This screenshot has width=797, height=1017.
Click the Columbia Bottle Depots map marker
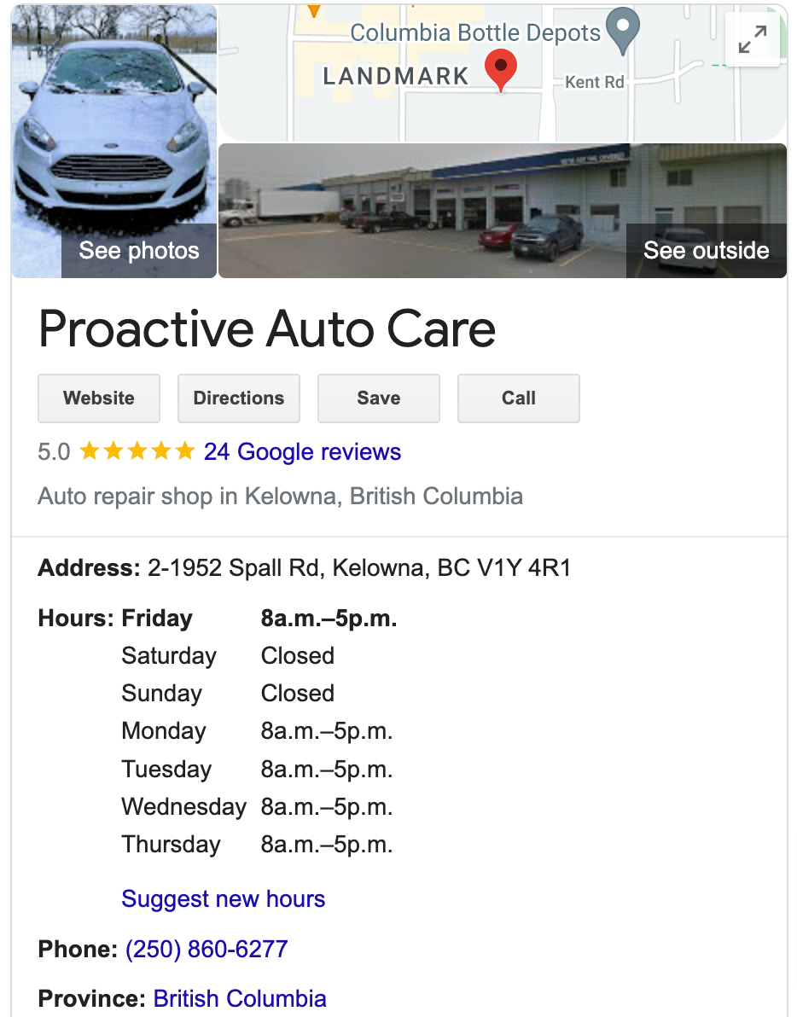point(623,31)
